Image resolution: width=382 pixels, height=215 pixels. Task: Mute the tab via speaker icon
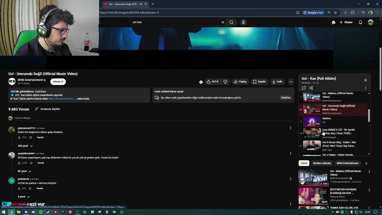click(x=141, y=4)
